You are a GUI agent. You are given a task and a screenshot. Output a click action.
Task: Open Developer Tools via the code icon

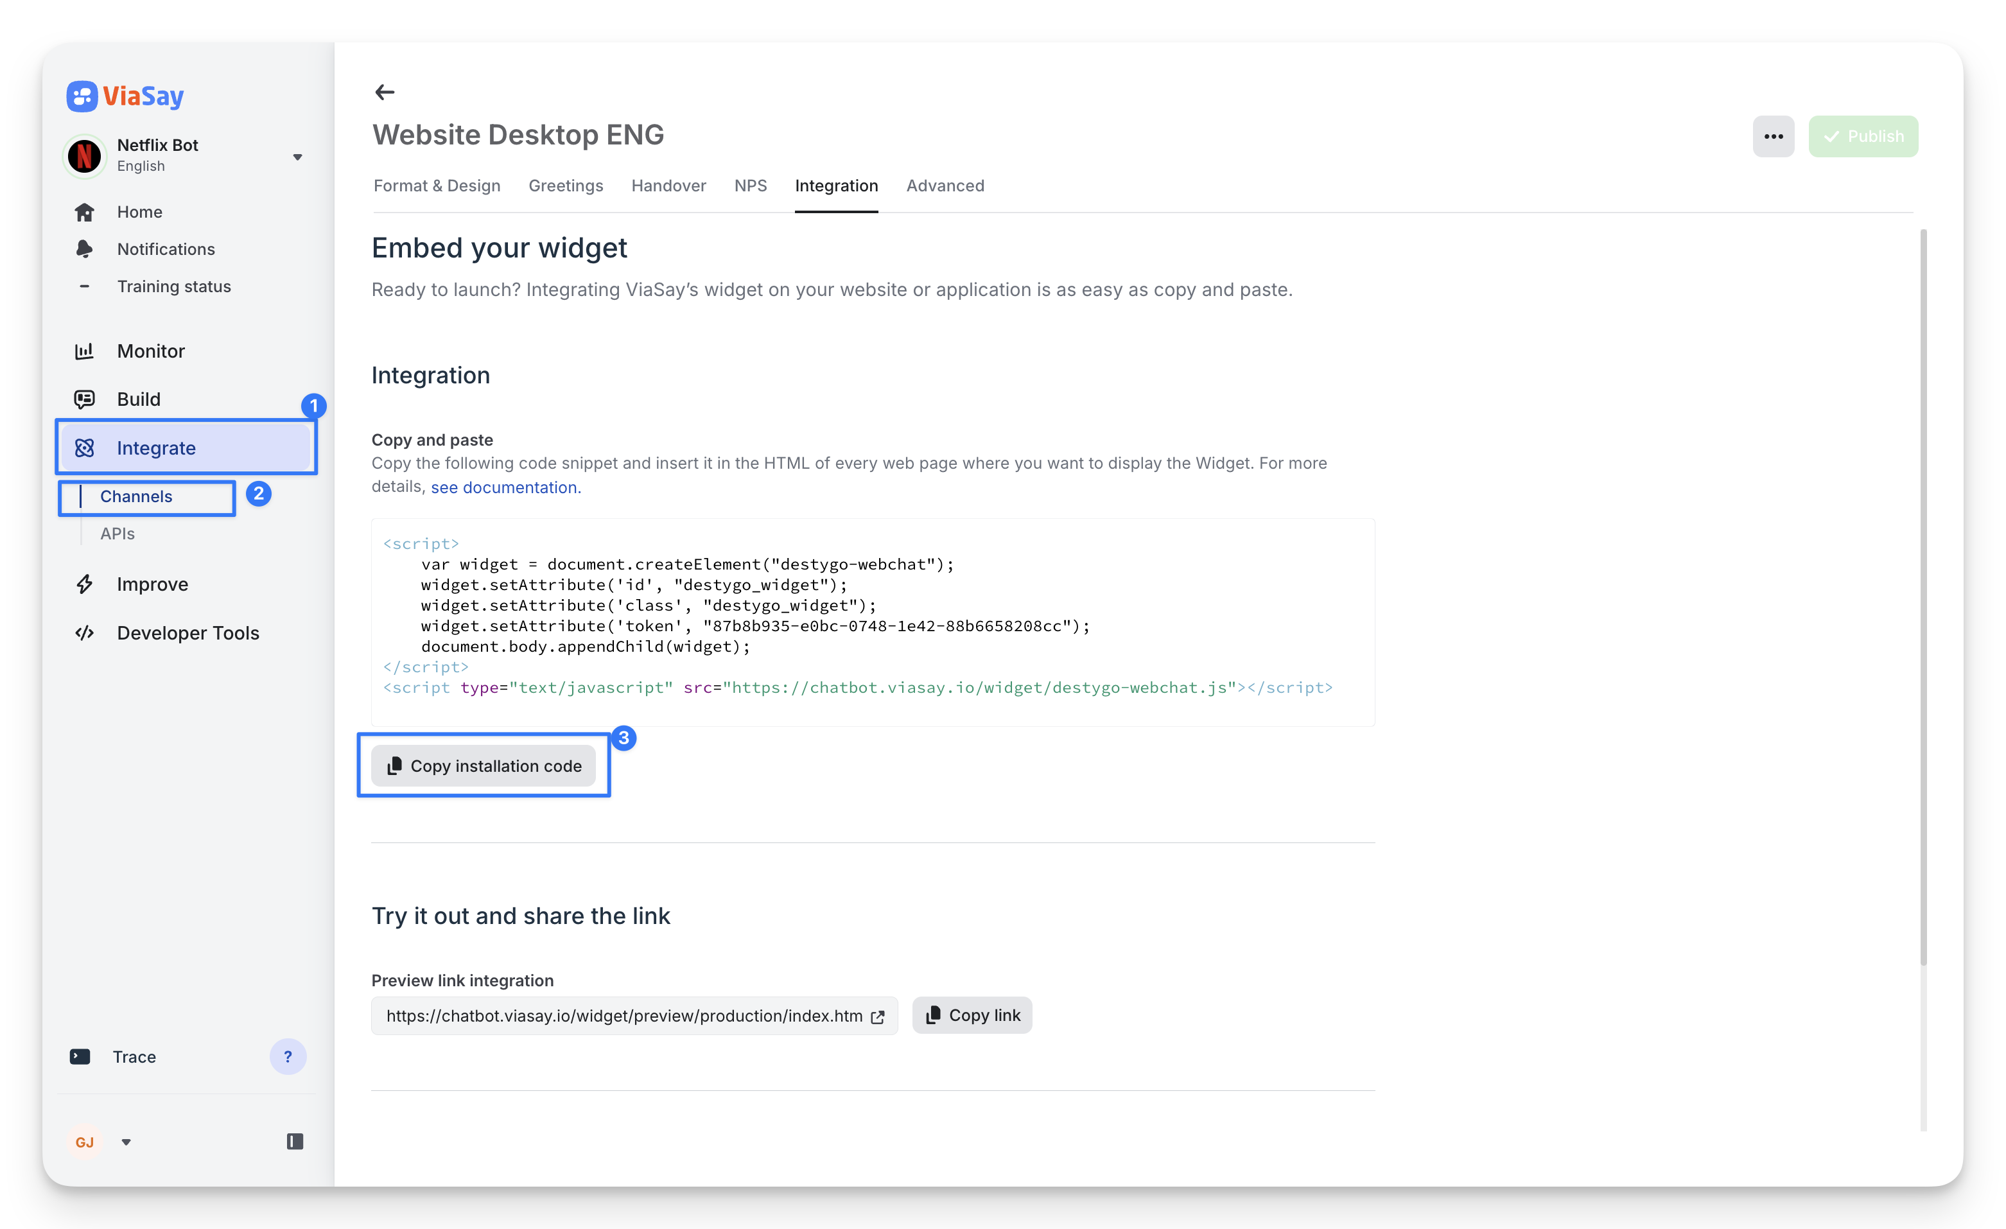point(85,633)
